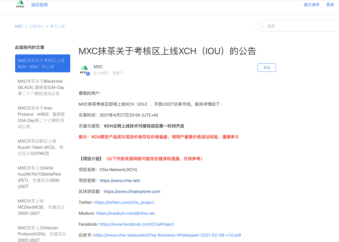This screenshot has height=242, width=339.
Task: Click the search magnifier icon
Action: click(x=262, y=26)
